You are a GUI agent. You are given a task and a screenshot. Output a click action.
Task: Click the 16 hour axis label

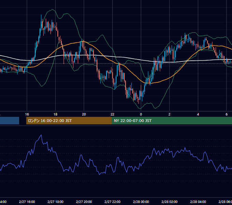pyautogui.click(x=27, y=114)
